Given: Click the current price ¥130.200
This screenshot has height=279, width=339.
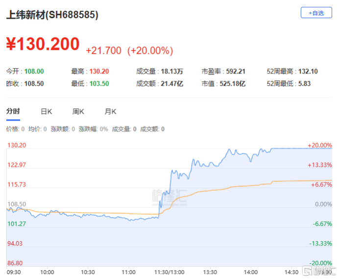Looking at the screenshot, I should [x=43, y=45].
